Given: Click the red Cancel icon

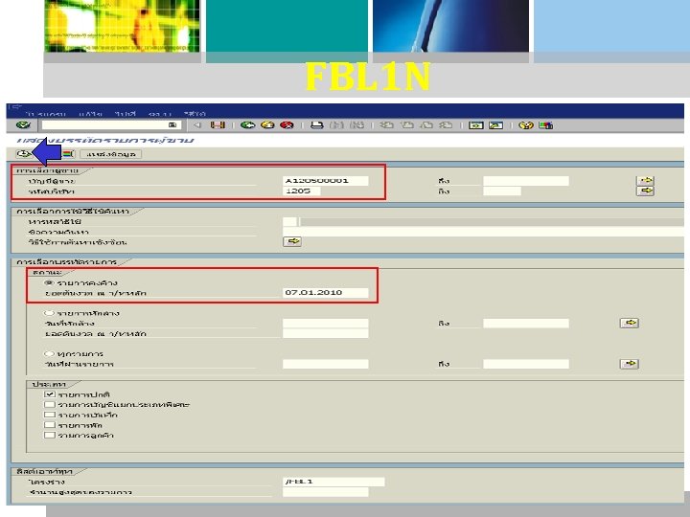Looking at the screenshot, I should [287, 125].
